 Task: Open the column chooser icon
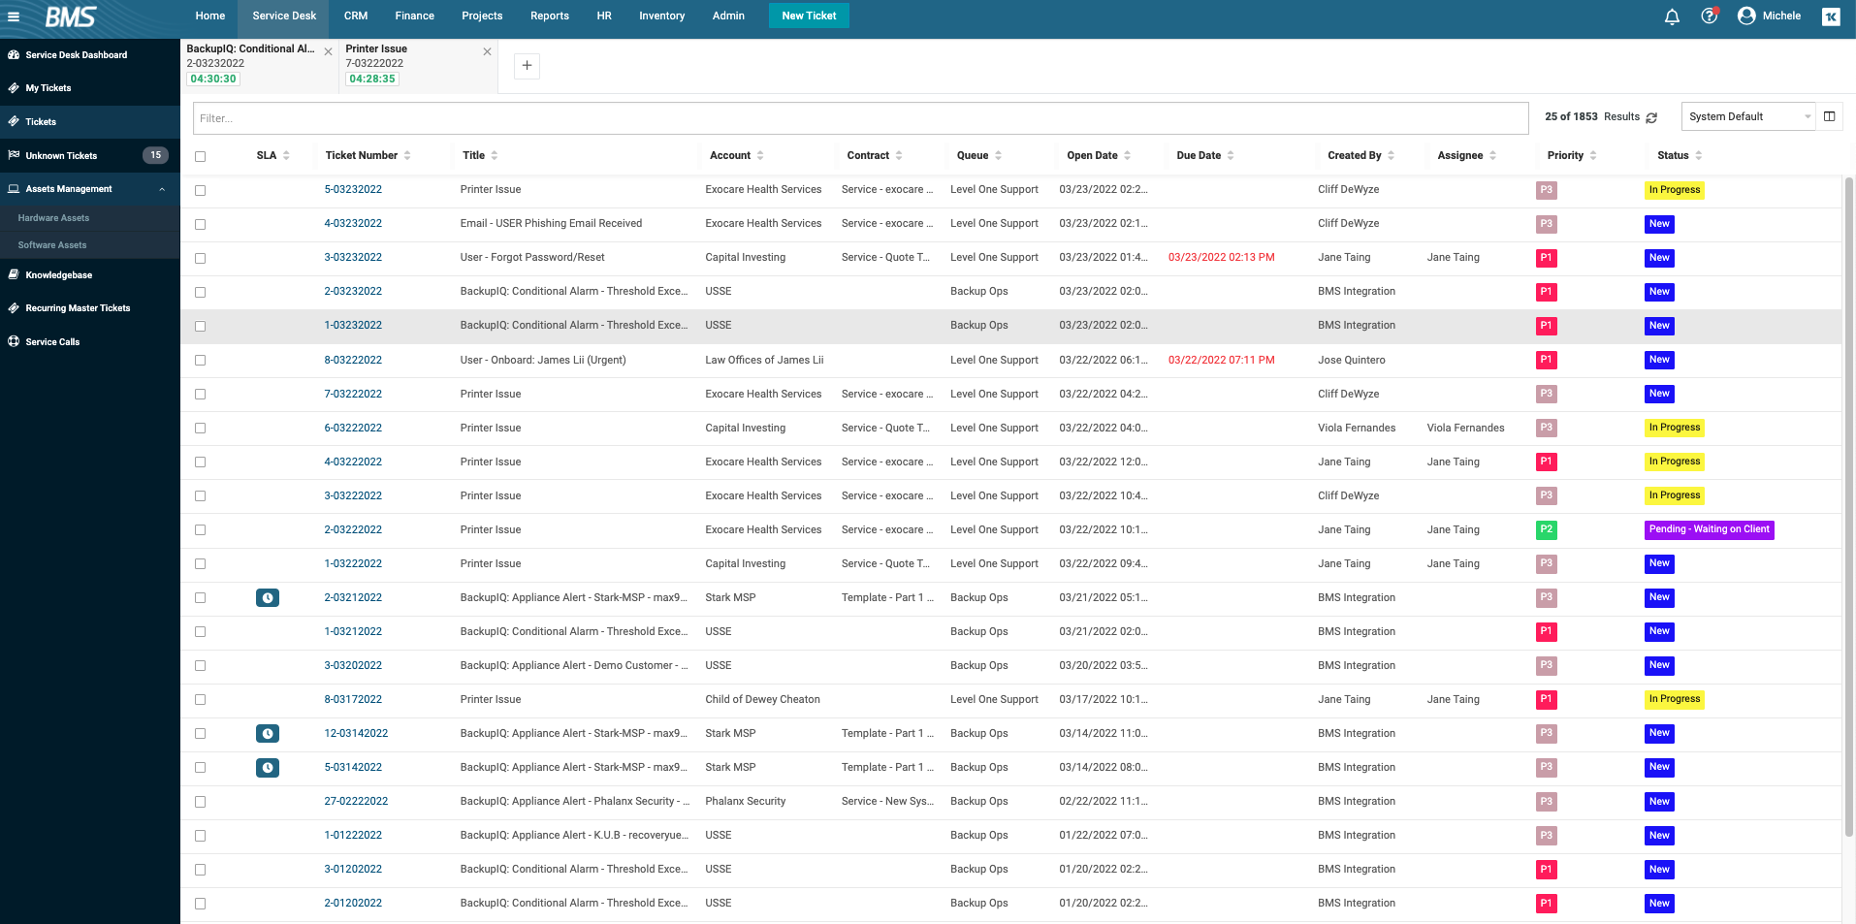pos(1829,116)
